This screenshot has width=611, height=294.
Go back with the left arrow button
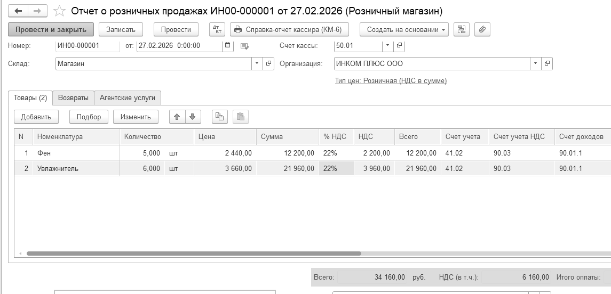coord(18,11)
